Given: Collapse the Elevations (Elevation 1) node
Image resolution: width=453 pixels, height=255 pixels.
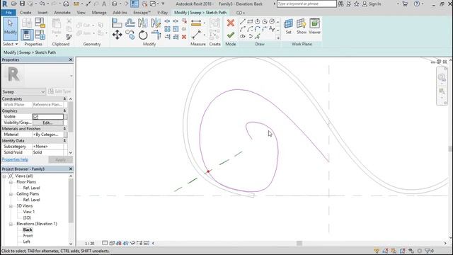Looking at the screenshot, I should pos(11,224).
